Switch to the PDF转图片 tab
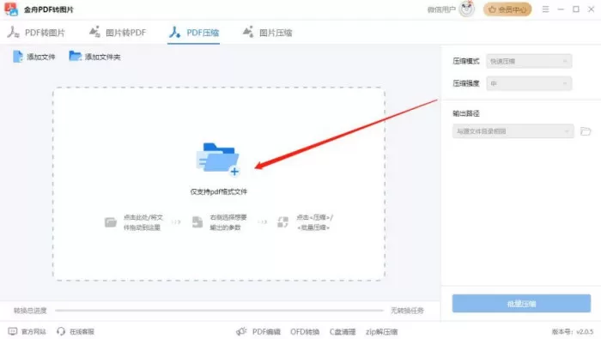The width and height of the screenshot is (601, 339). pyautogui.click(x=36, y=33)
